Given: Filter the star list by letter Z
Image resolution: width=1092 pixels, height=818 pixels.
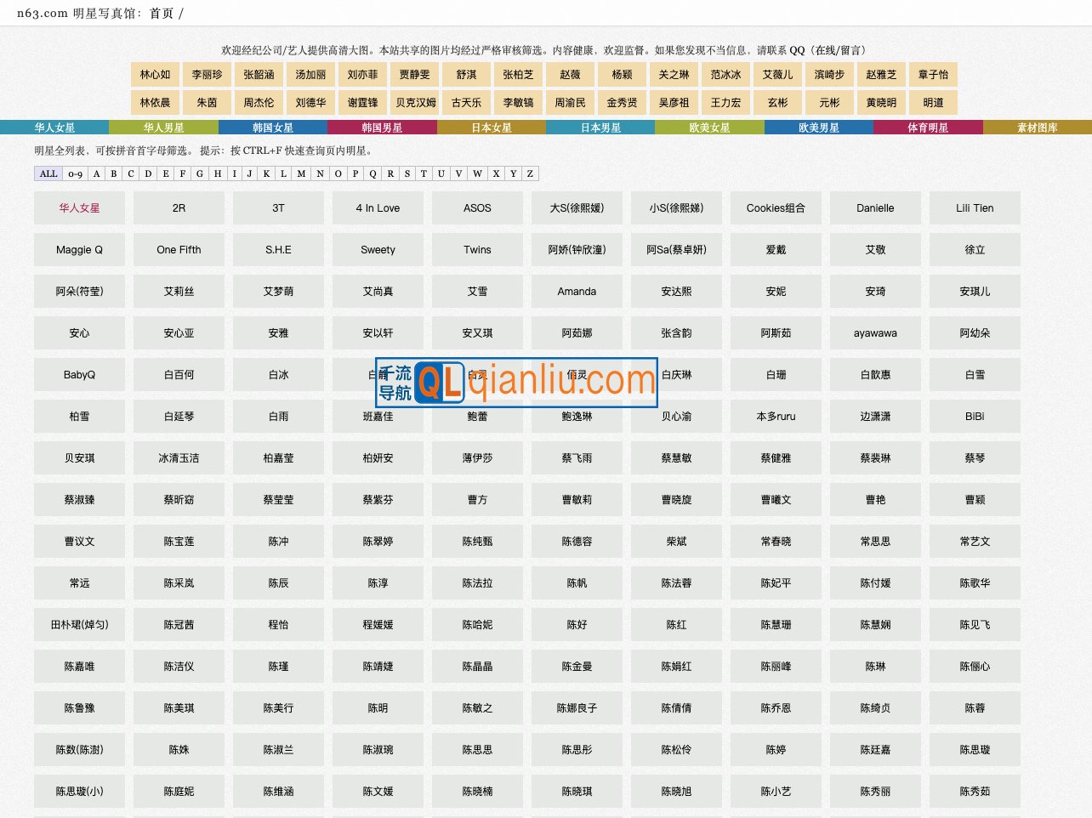Looking at the screenshot, I should [530, 173].
